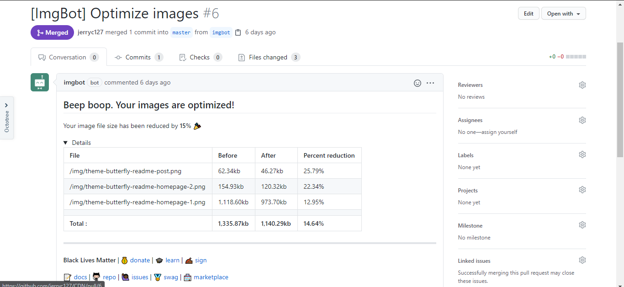Select /img/theme-butterfly-readme-homepage-2.png cell
624x287 pixels.
point(138,186)
